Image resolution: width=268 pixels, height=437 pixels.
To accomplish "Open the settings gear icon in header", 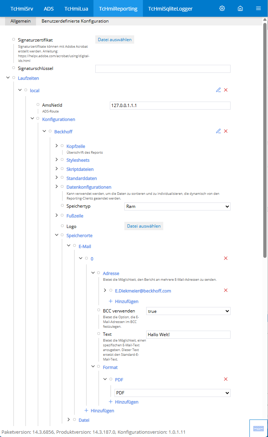I will click(x=222, y=8).
